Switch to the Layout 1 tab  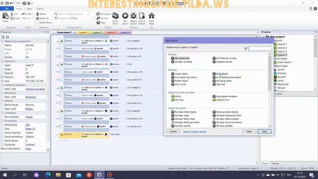83,32
